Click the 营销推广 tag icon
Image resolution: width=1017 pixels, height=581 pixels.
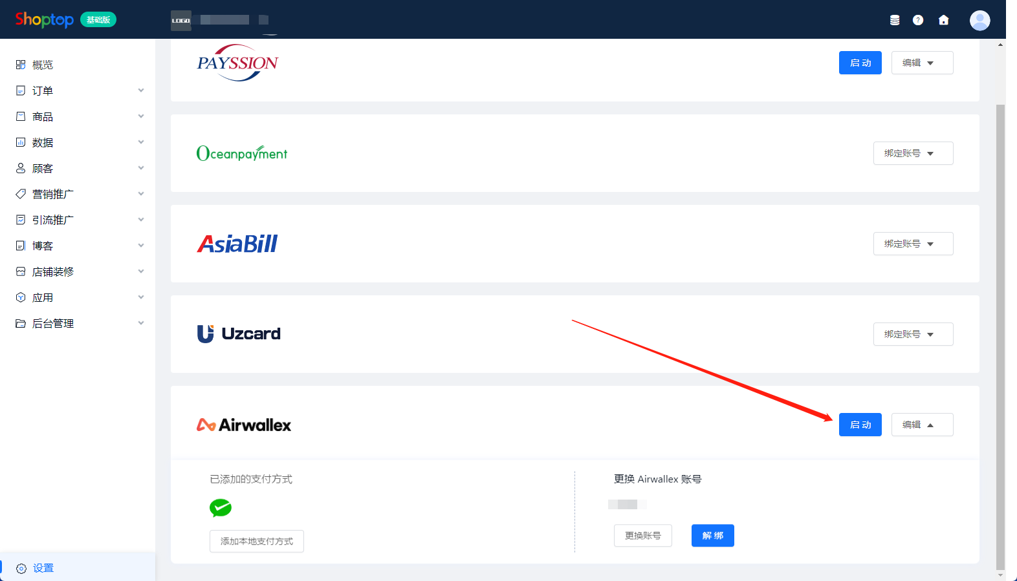click(x=21, y=194)
